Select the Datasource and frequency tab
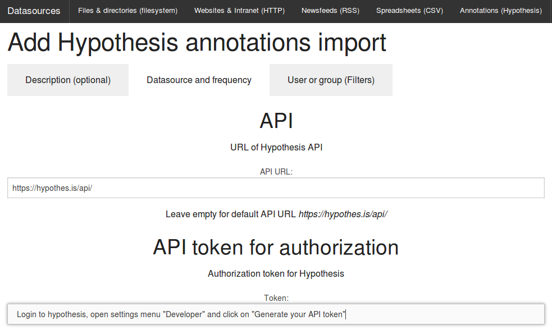 [199, 80]
